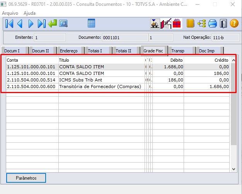Go to first record arrow icon
The image size is (242, 194).
point(9,24)
